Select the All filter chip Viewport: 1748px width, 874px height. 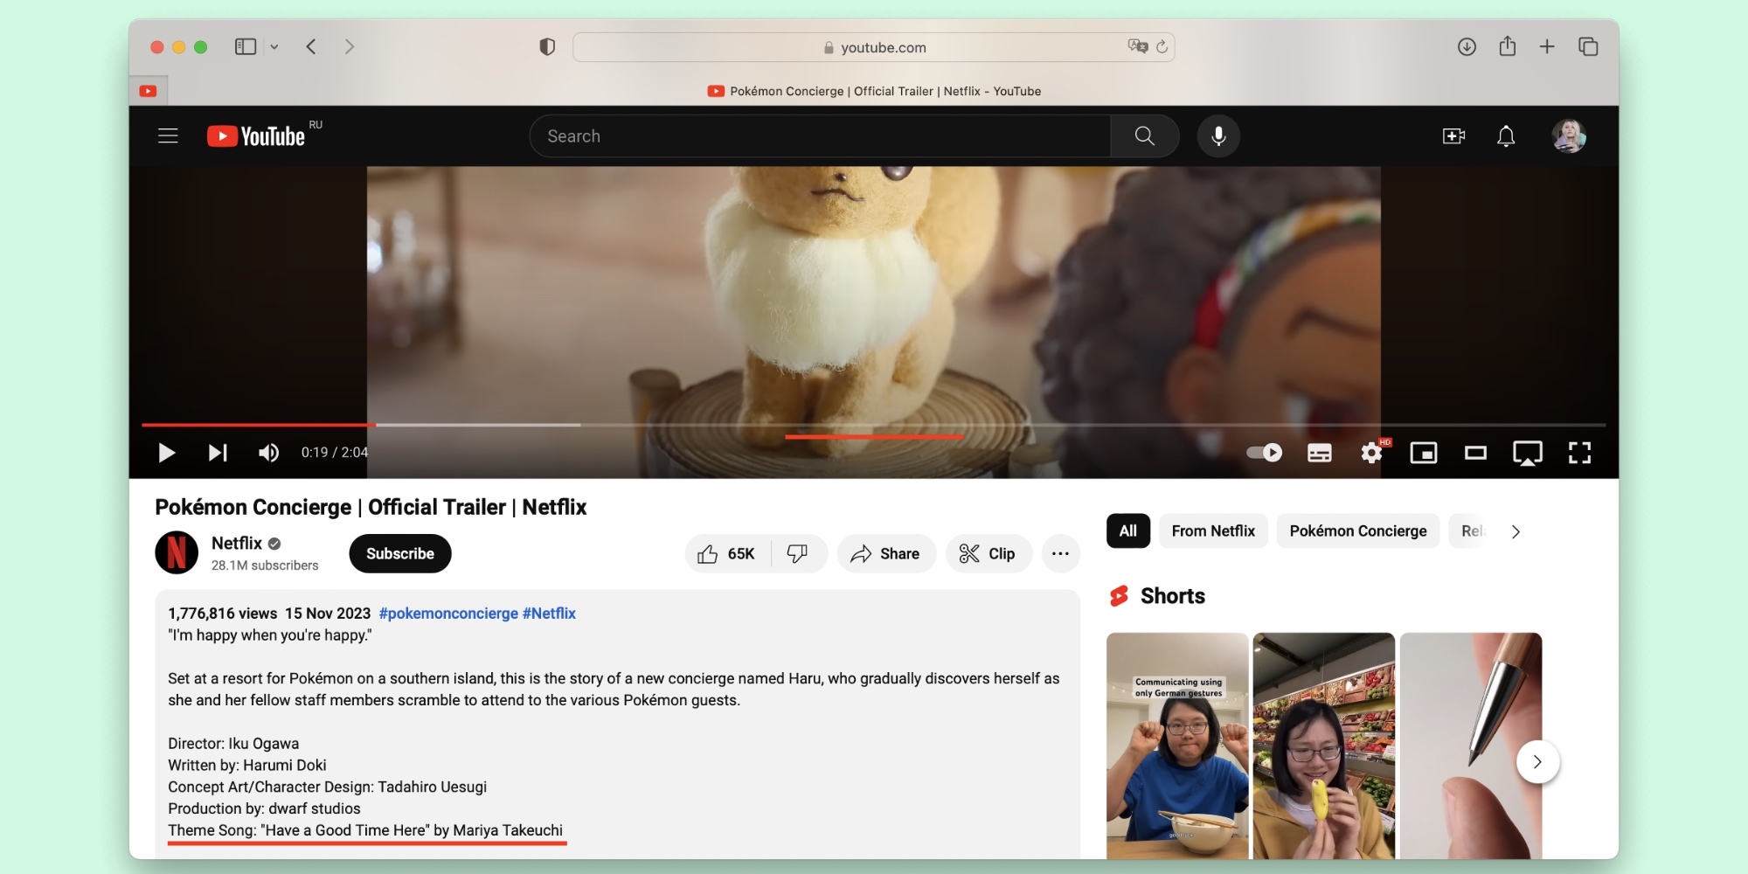[x=1128, y=531]
